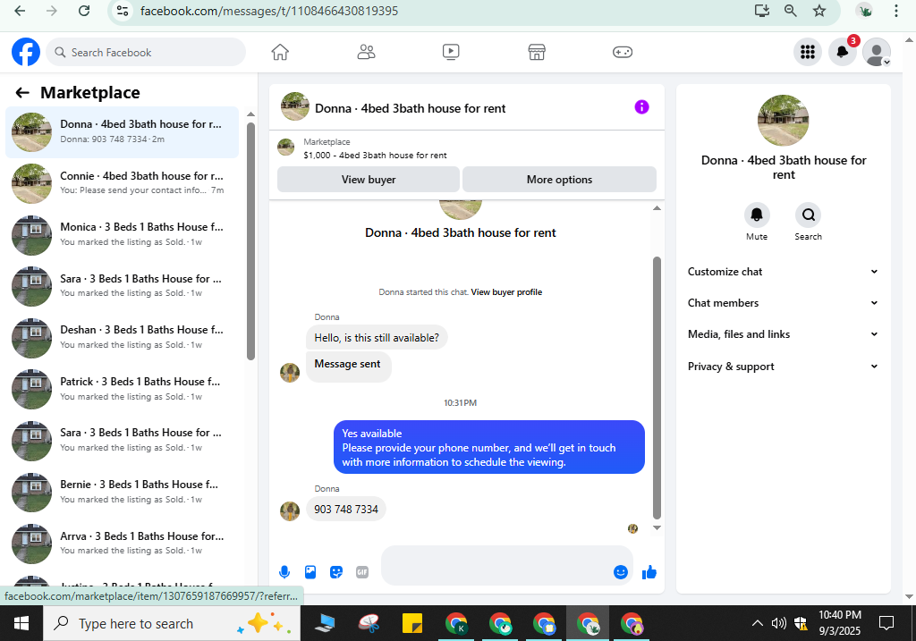The width and height of the screenshot is (916, 641).
Task: Click the chat header title Donna 4bed 3bath
Action: [410, 108]
